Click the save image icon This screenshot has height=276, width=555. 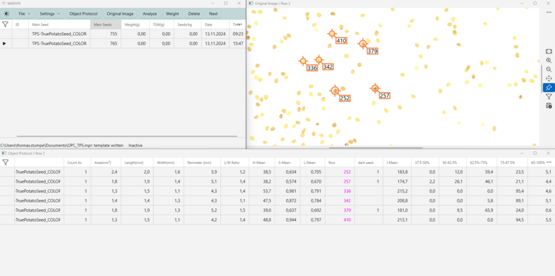coord(548,105)
